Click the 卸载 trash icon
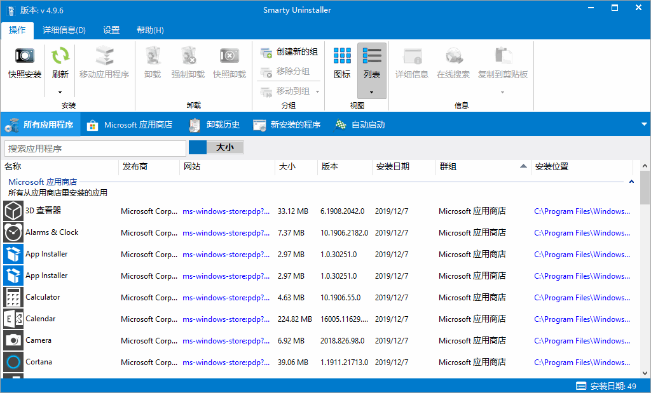The height and width of the screenshot is (393, 651). 153,55
